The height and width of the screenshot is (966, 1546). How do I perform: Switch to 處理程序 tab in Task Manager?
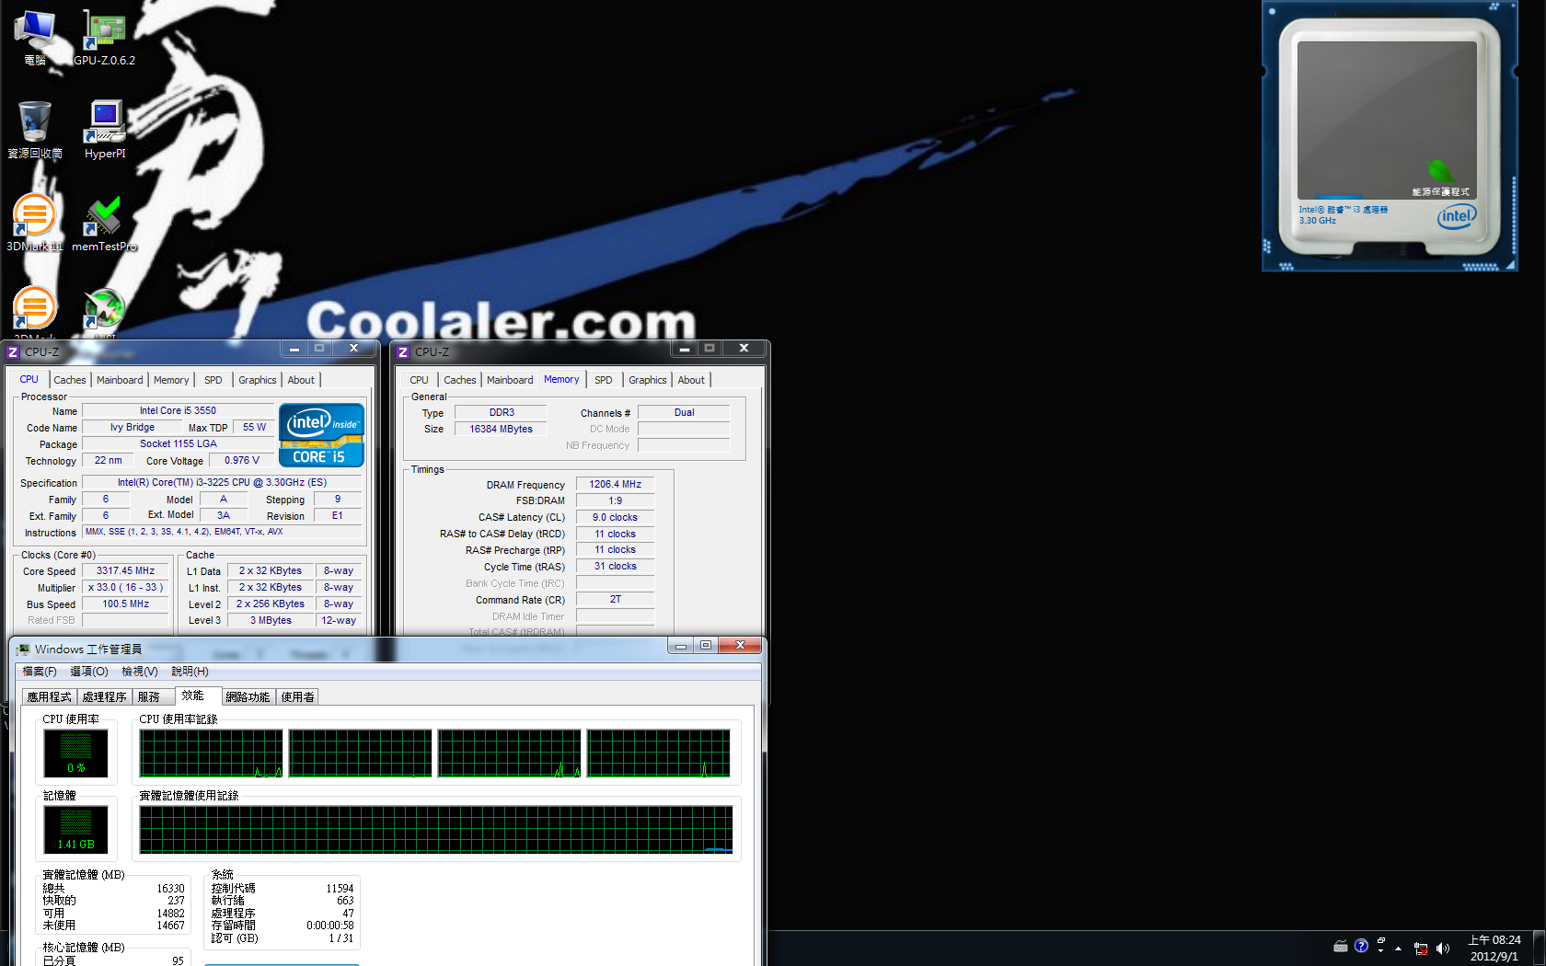click(105, 696)
